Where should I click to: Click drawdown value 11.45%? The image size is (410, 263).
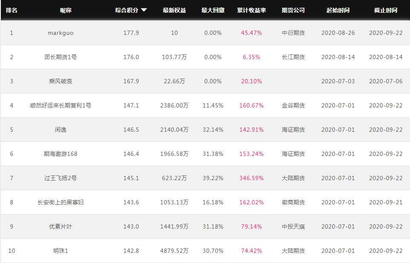pyautogui.click(x=213, y=105)
